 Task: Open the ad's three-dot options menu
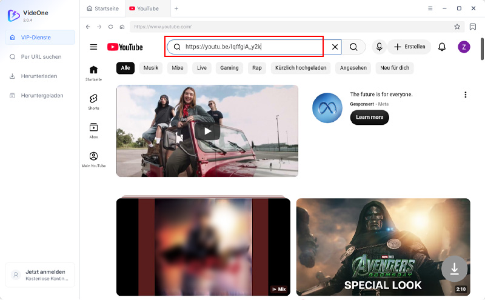465,95
